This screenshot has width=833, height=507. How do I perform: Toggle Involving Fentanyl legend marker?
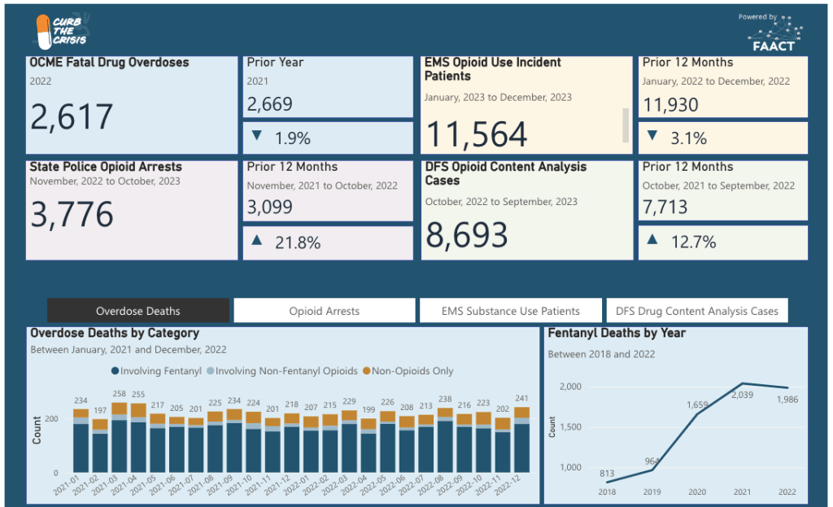click(115, 371)
